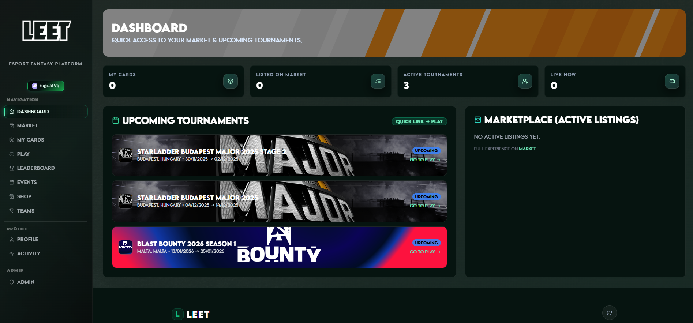Open the Market link under No Active Listings
This screenshot has width=693, height=323.
click(527, 149)
